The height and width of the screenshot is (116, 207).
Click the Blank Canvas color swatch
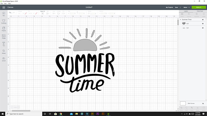(x=183, y=103)
